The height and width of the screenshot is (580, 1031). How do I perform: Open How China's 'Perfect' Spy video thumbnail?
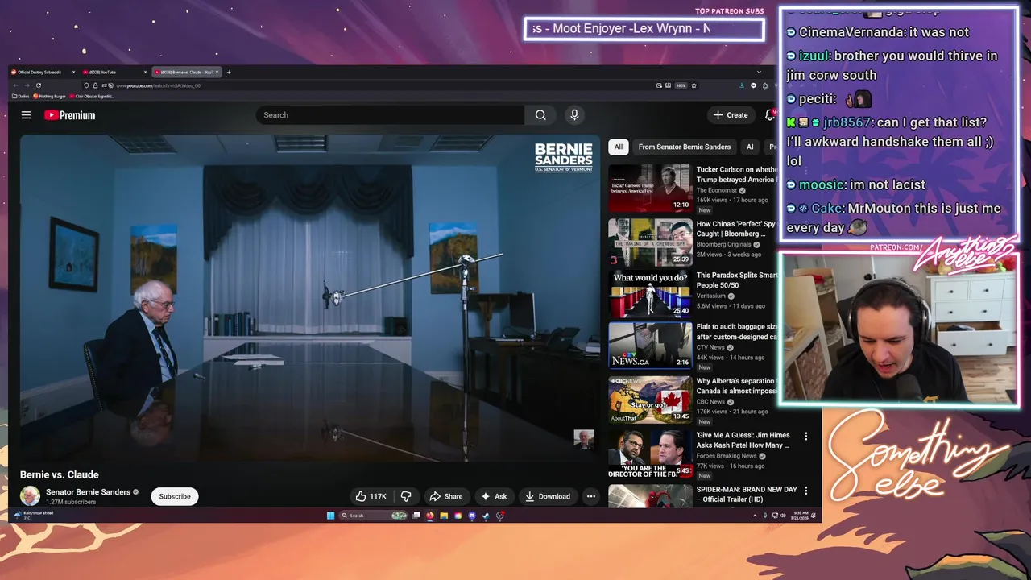click(x=650, y=242)
